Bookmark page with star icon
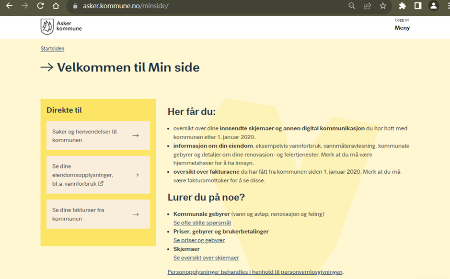 click(383, 6)
